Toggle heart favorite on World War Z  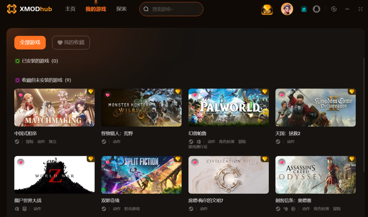(20, 162)
